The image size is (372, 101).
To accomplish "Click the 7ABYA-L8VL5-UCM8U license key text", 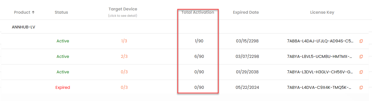I will tap(320, 57).
